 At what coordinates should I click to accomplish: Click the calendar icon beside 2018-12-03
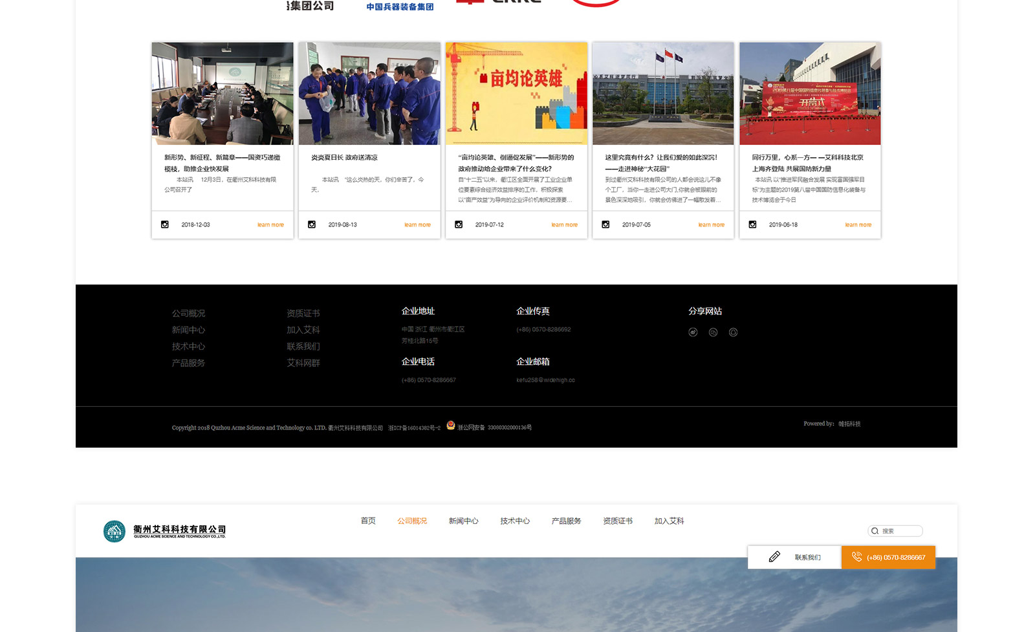point(165,224)
